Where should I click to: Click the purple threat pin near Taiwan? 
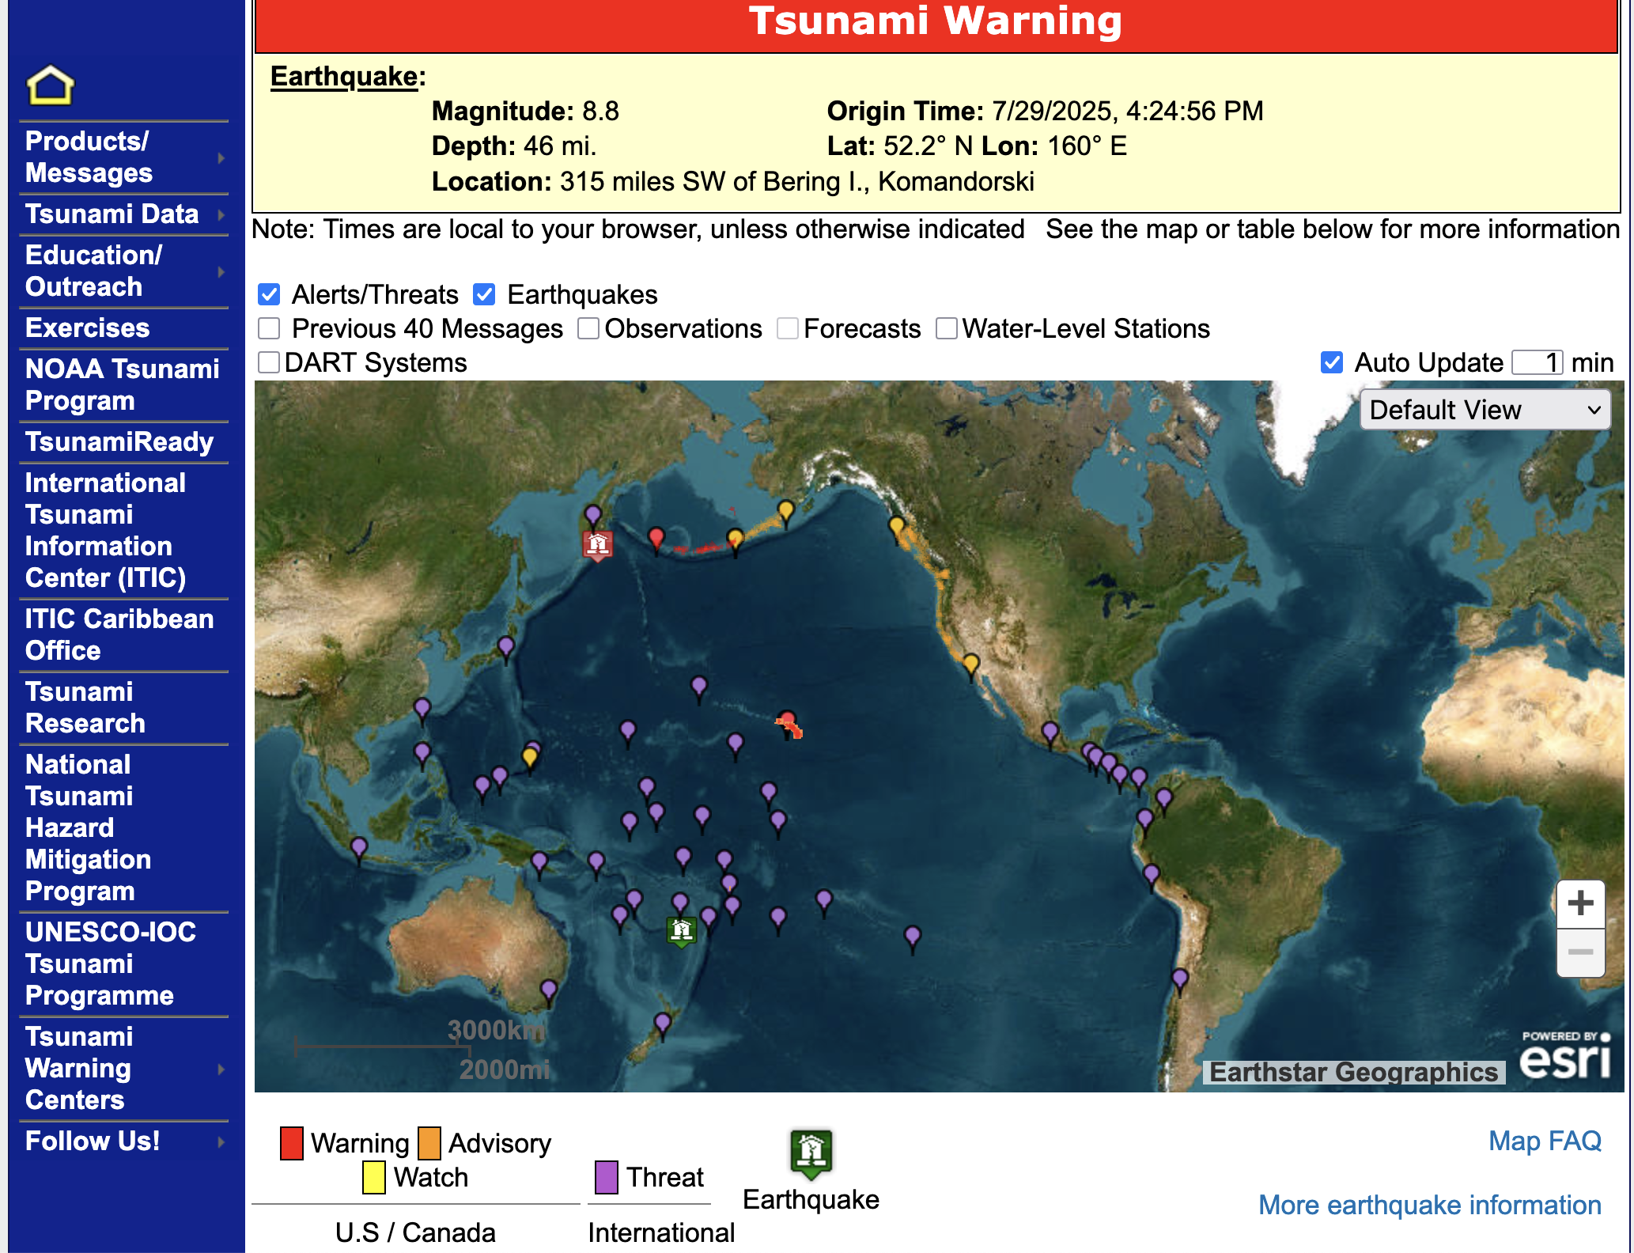[422, 710]
